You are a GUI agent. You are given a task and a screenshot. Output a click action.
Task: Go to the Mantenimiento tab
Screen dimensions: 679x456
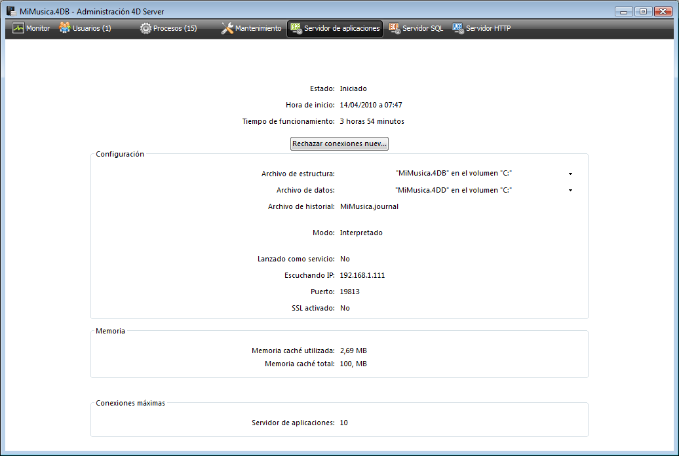251,28
